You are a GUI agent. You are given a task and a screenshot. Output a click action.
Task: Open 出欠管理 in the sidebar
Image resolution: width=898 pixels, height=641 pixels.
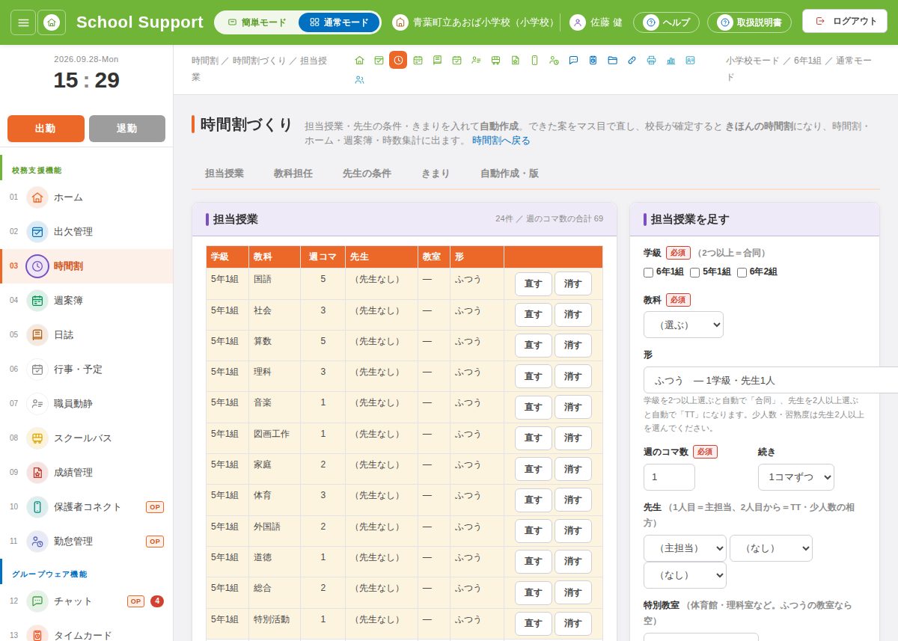pyautogui.click(x=87, y=232)
